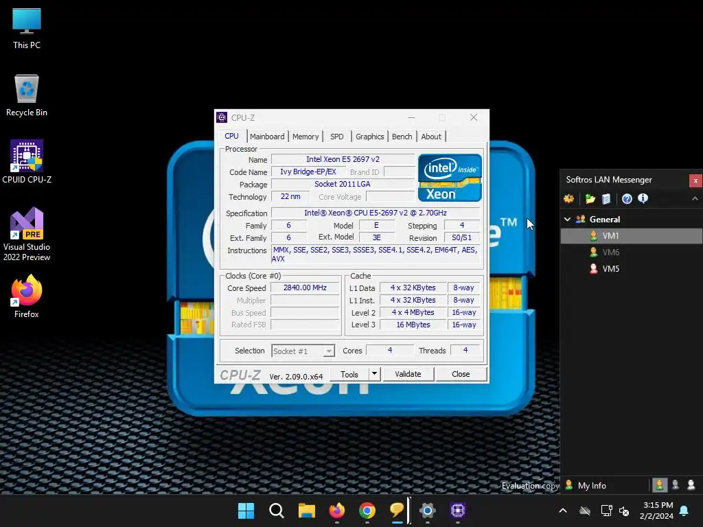Open Firefox desktop shortcut
Viewport: 703px width, 527px height.
27,296
